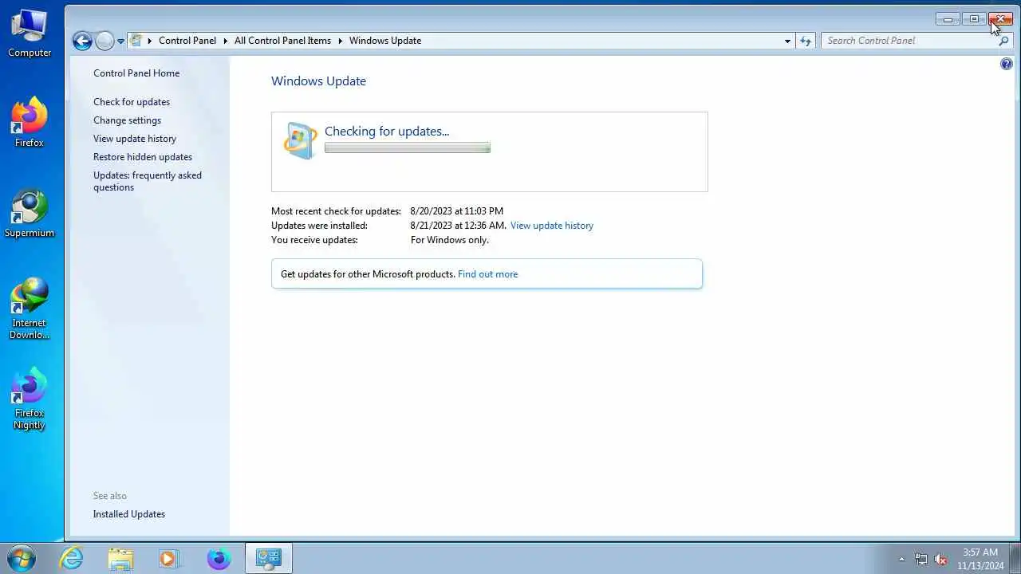The width and height of the screenshot is (1021, 574).
Task: Restore down the Windows Update window
Action: [x=974, y=19]
